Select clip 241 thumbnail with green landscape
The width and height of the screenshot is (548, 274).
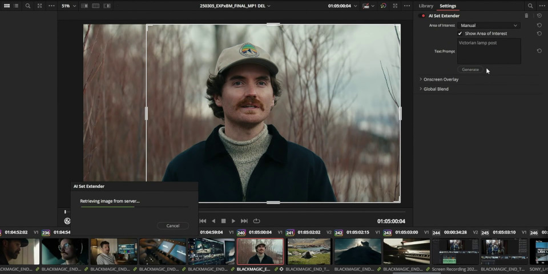[309, 252]
